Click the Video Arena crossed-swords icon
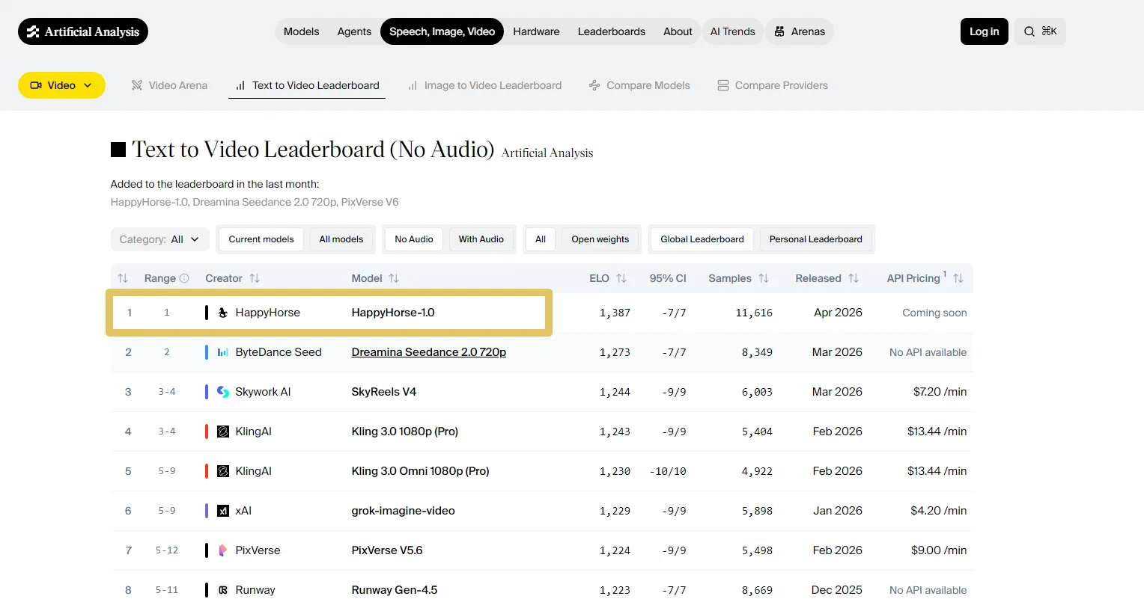Viewport: 1144px width, 608px height. [x=137, y=85]
